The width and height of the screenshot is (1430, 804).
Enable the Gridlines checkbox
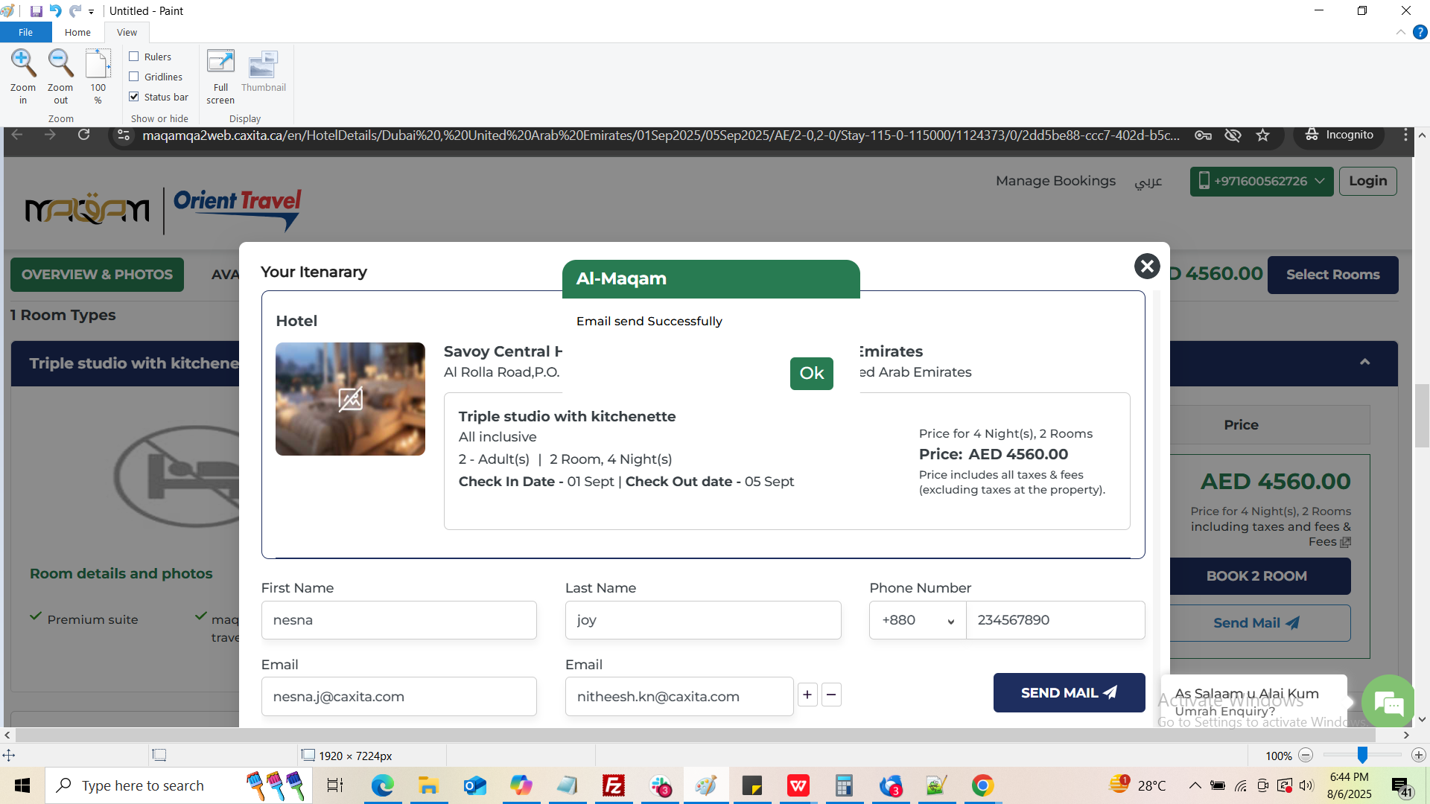(134, 77)
